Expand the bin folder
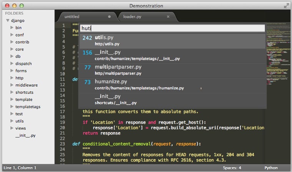 pos(12,28)
